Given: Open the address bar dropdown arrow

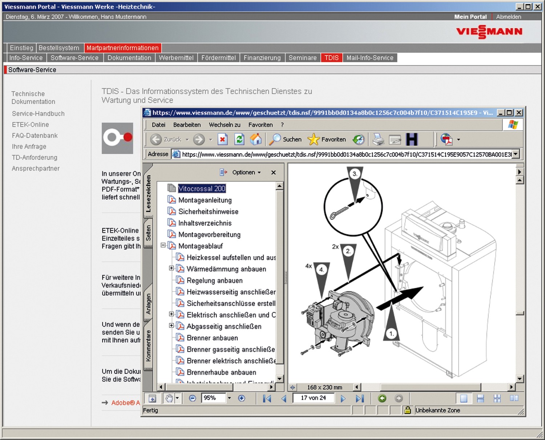Looking at the screenshot, I should [516, 154].
